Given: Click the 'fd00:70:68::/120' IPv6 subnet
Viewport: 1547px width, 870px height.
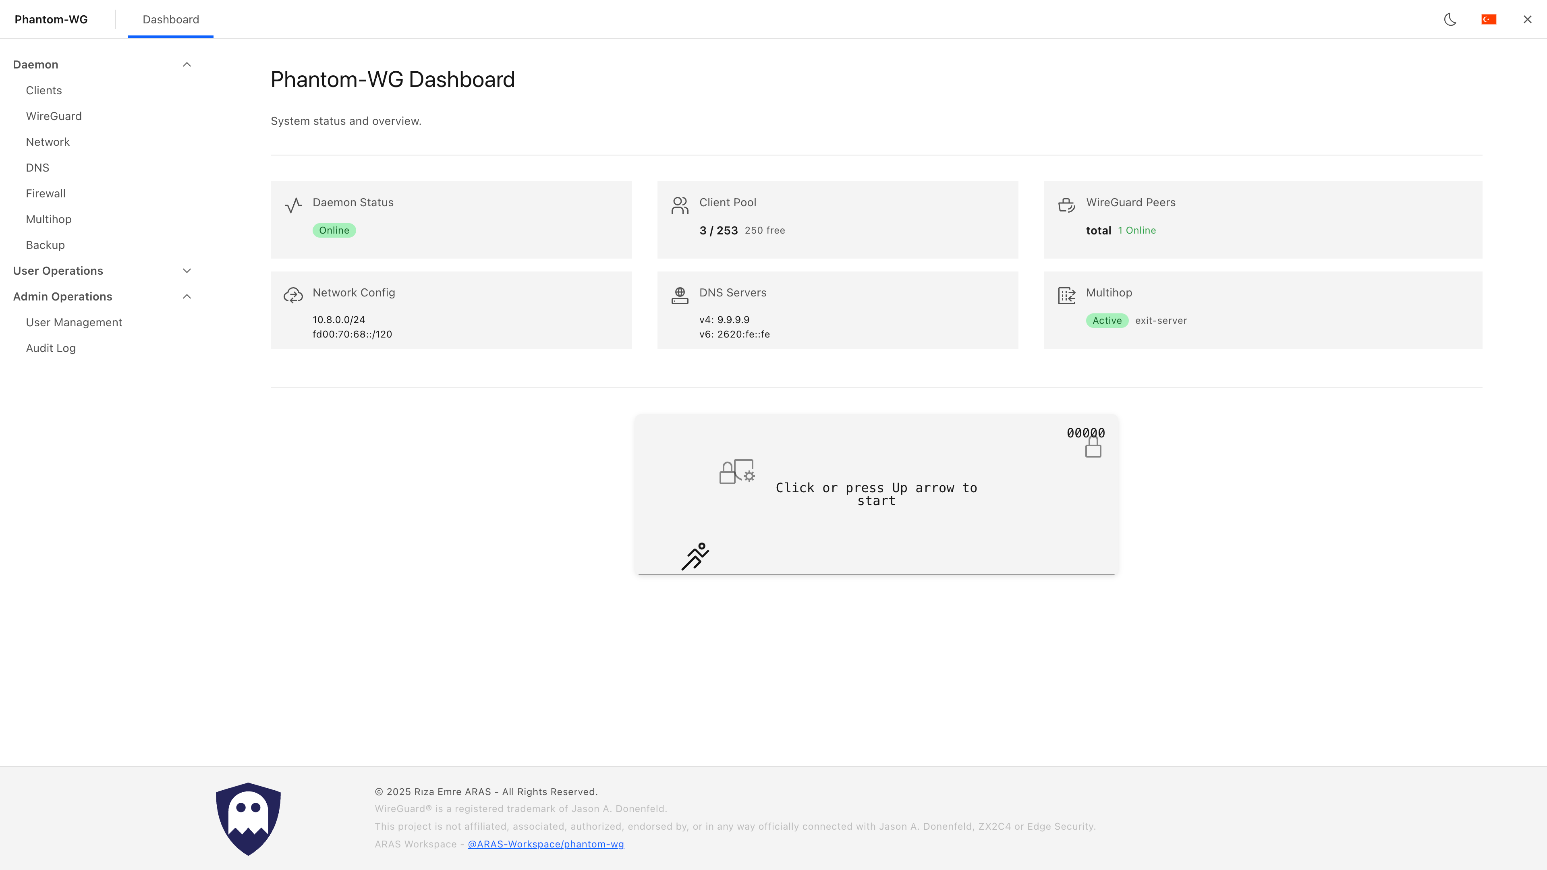Looking at the screenshot, I should (x=352, y=334).
